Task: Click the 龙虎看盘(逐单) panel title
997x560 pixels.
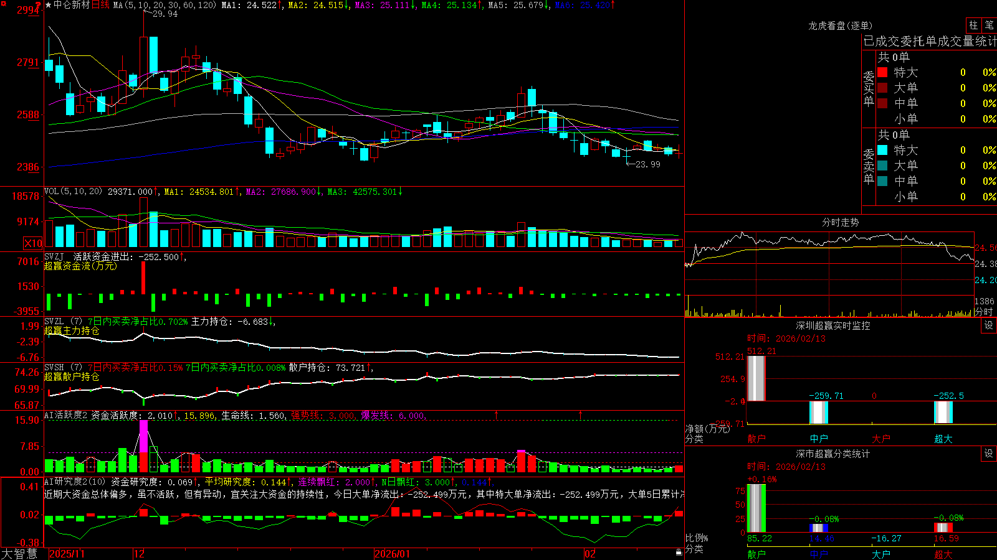Action: pos(840,26)
